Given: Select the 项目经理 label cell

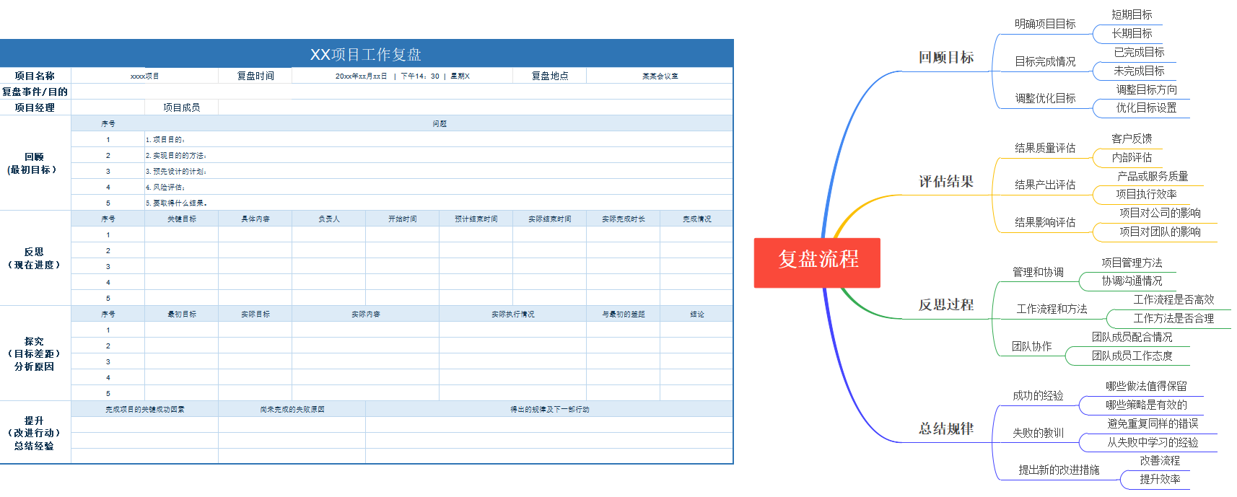Looking at the screenshot, I should point(35,107).
